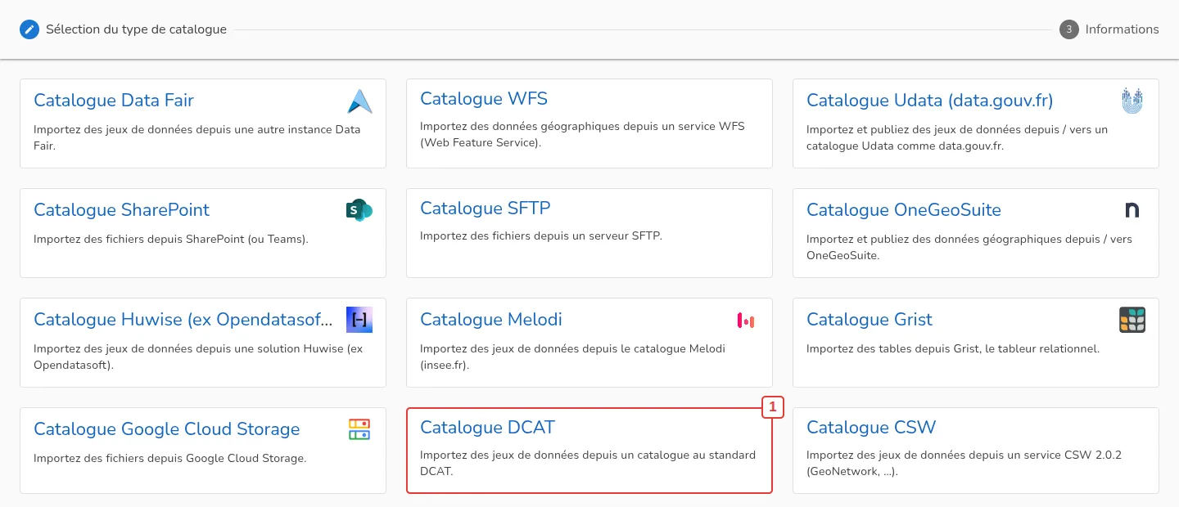Click the CSW 2.0.2 GeoNetwork description
The height and width of the screenshot is (507, 1179).
[964, 463]
